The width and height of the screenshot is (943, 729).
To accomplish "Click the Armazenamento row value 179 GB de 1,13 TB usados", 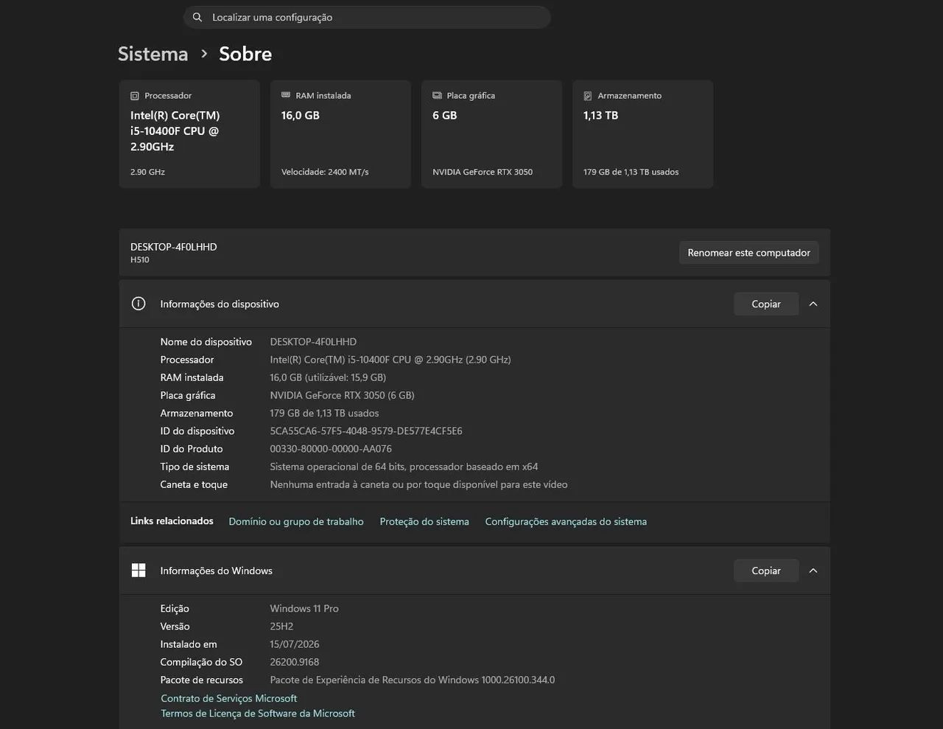I will (x=324, y=414).
